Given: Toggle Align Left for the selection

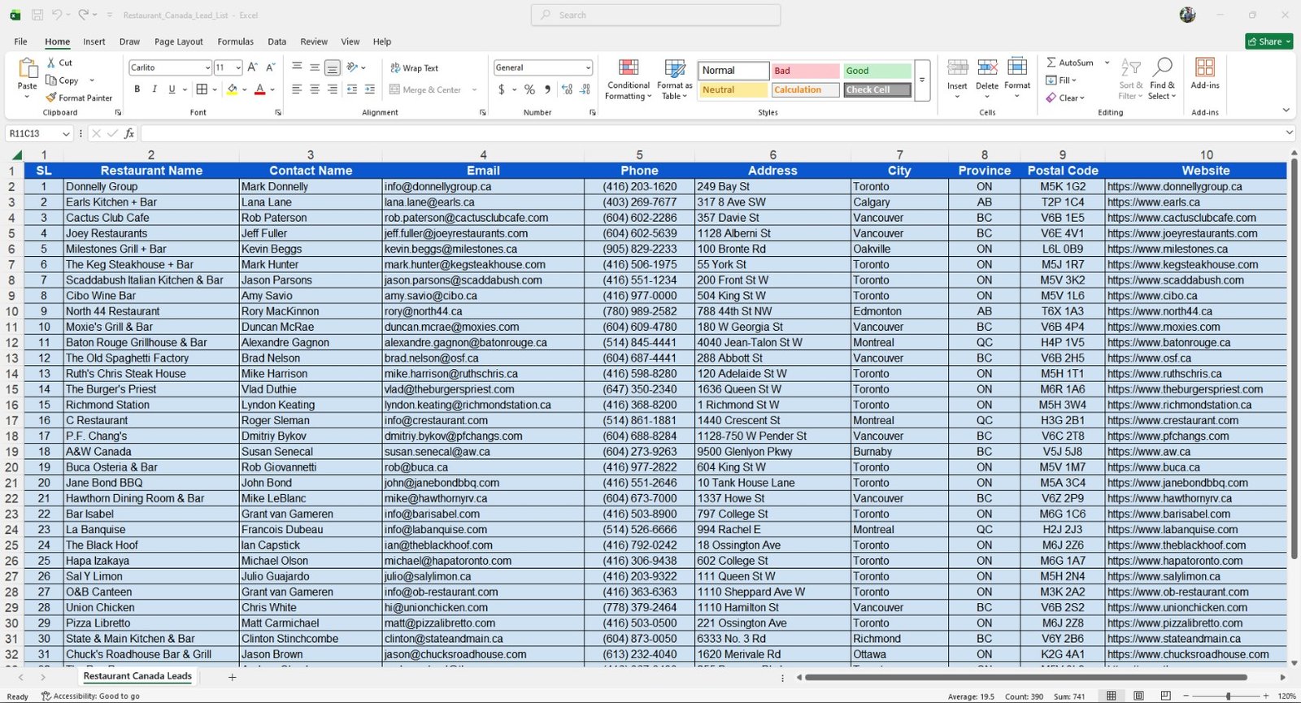Looking at the screenshot, I should click(x=297, y=89).
